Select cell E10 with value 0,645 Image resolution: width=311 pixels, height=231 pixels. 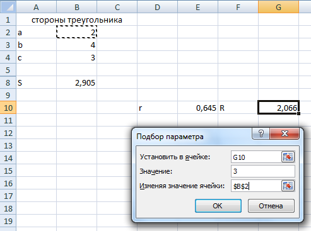click(x=197, y=108)
